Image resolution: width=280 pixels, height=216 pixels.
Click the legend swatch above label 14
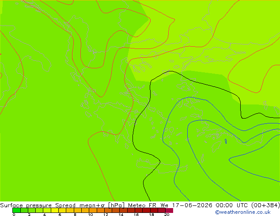pos(123,210)
